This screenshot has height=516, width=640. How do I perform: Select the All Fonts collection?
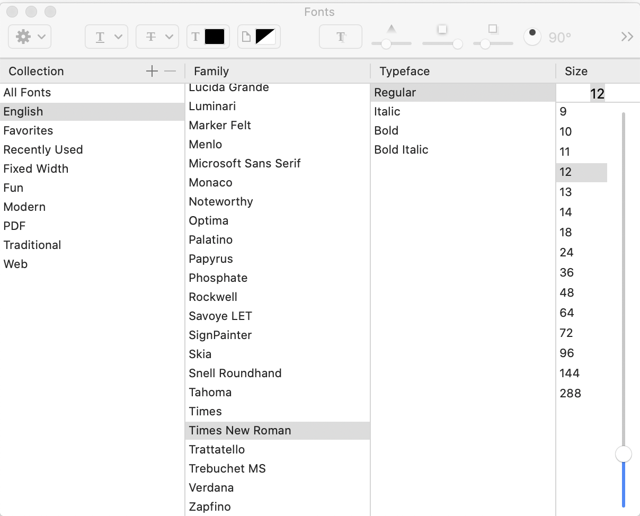92,92
